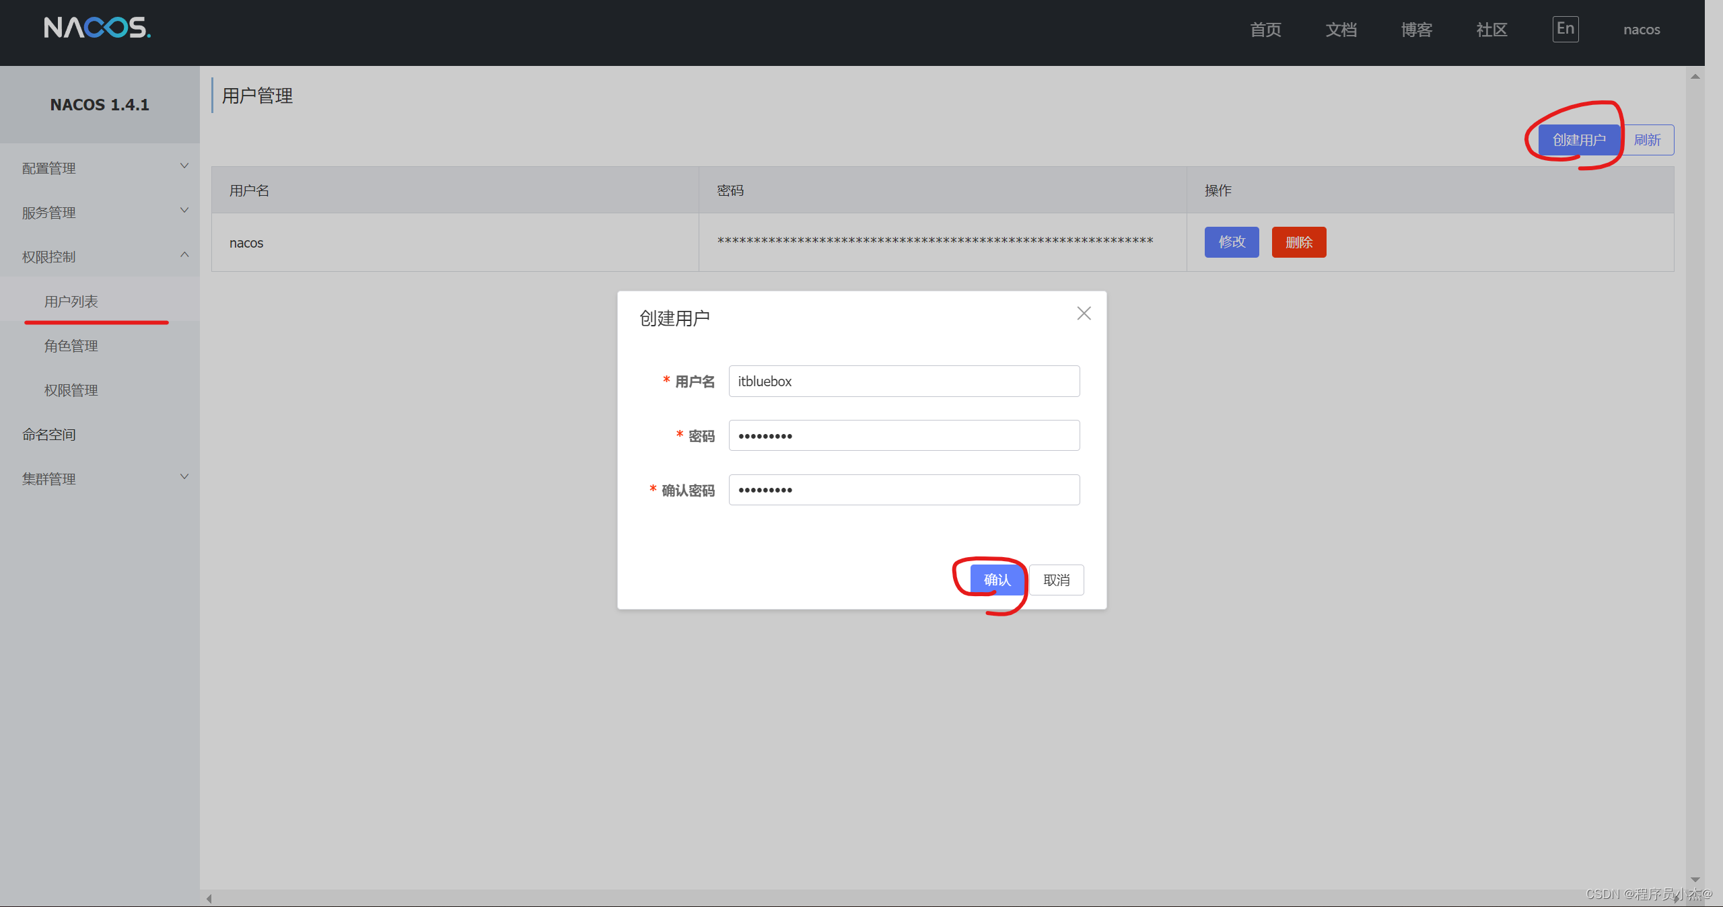This screenshot has width=1723, height=907.
Task: Click the NACOS logo in header
Action: point(98,28)
